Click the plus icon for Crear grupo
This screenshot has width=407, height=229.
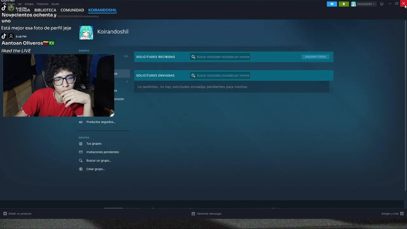coord(81,169)
